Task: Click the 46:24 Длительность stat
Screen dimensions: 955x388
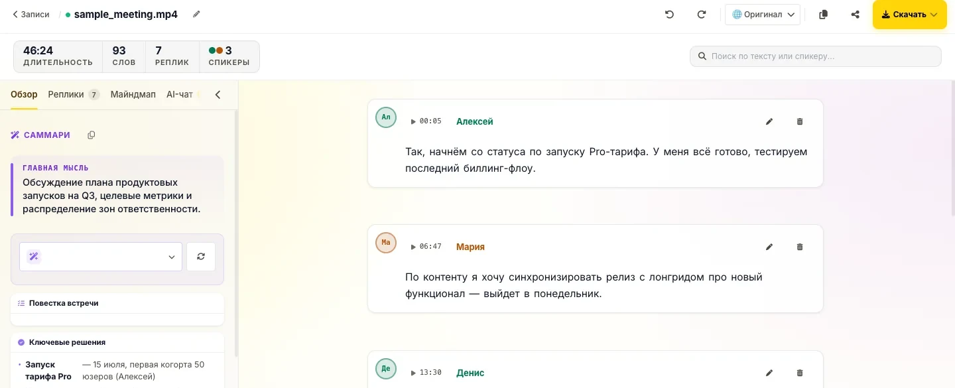Action: point(58,56)
